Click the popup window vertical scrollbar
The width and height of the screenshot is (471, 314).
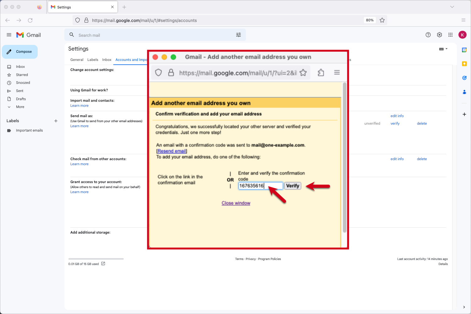click(344, 158)
